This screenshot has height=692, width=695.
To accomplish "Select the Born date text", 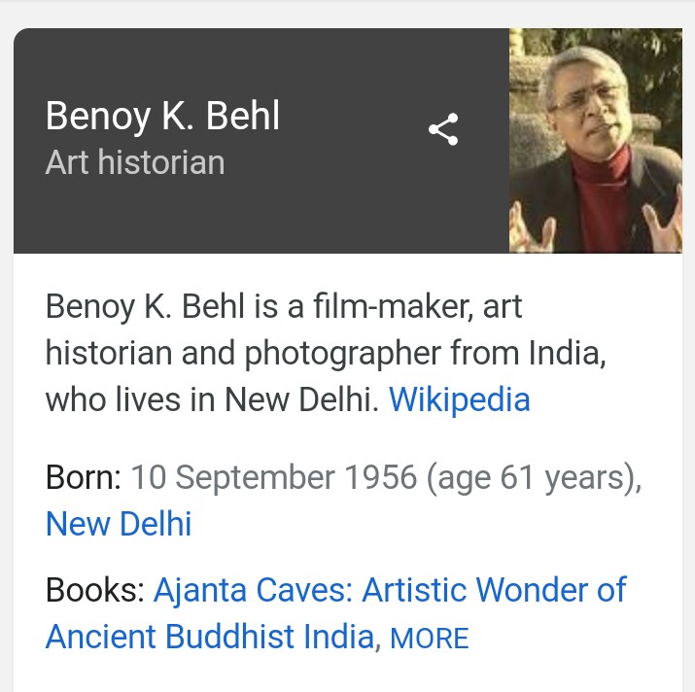I will [x=274, y=477].
